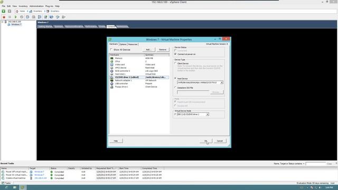Select the CD/DVD drive 1 (edited) row
338x190 pixels.
139,77
